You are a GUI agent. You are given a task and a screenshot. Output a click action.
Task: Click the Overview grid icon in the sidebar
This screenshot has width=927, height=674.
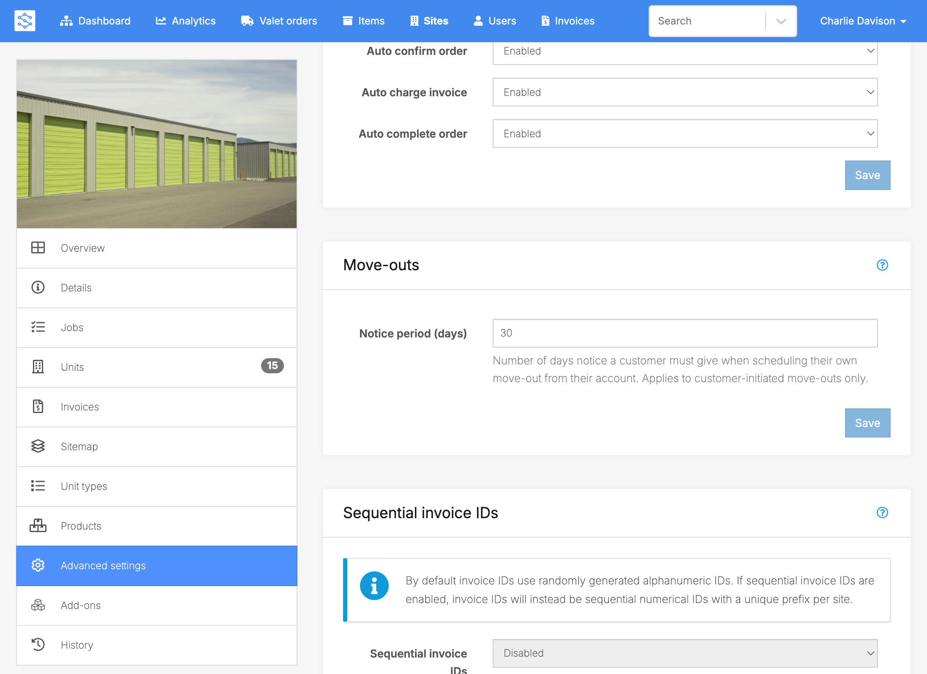(x=38, y=248)
